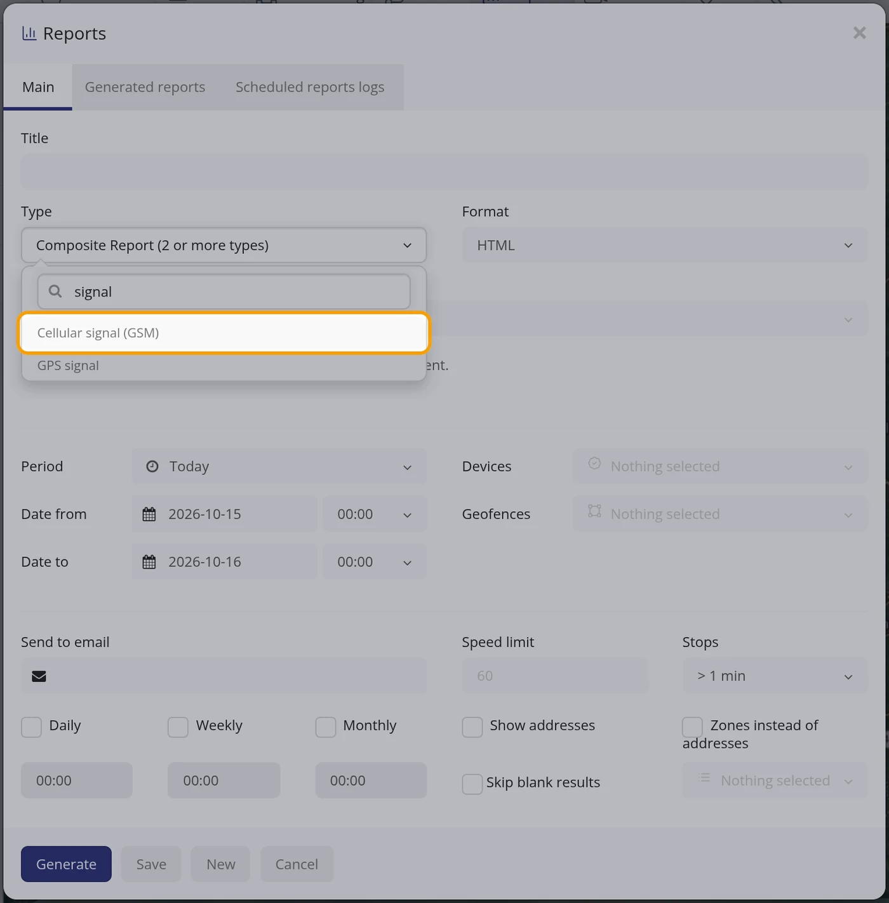The height and width of the screenshot is (903, 889).
Task: Click the Devices field clock icon
Action: pyautogui.click(x=594, y=464)
